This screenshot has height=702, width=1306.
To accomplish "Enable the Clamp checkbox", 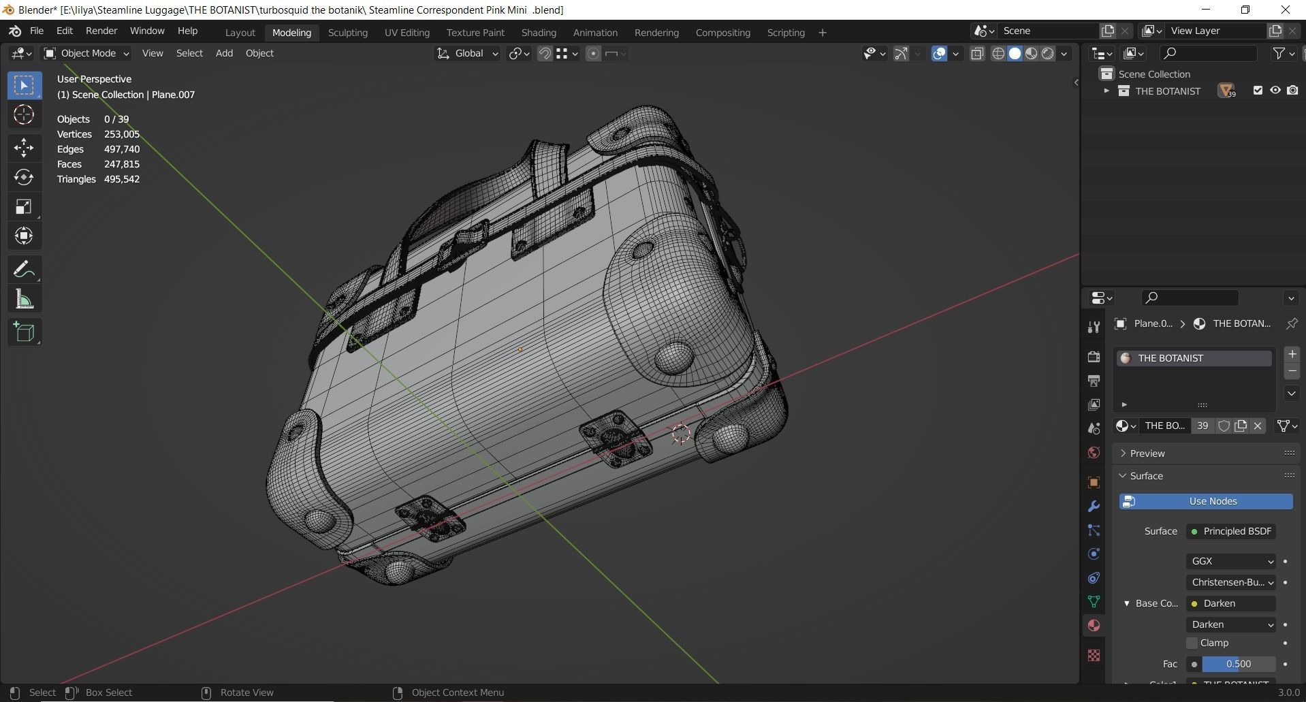I will [x=1192, y=643].
